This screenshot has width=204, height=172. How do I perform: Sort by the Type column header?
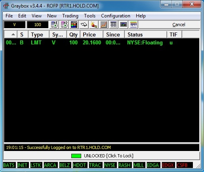[x=39, y=34]
